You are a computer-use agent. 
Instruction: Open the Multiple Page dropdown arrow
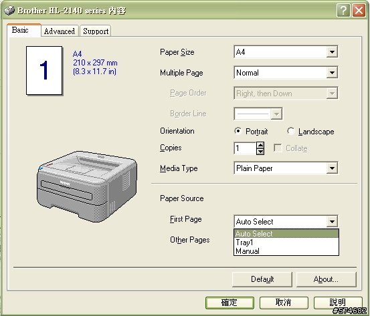click(x=332, y=73)
